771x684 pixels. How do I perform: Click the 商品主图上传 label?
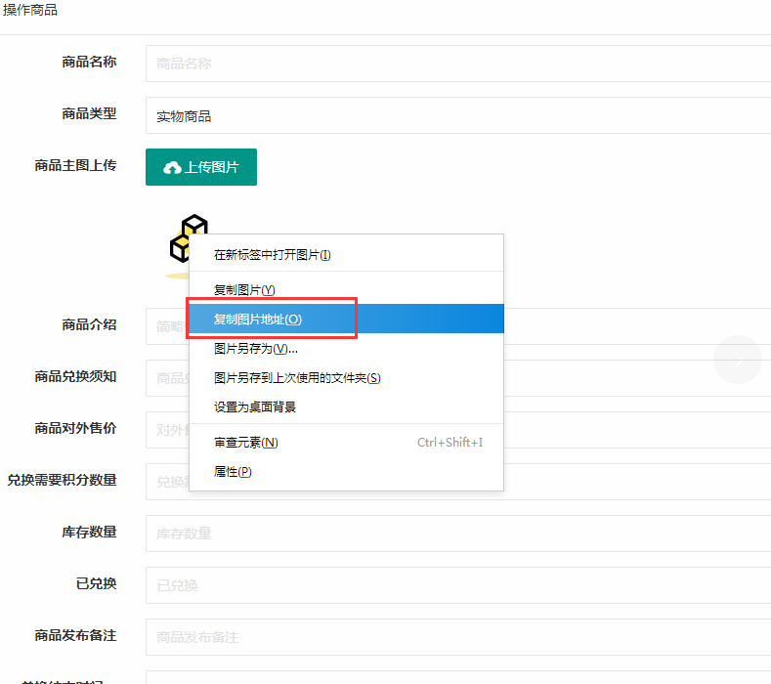(75, 165)
